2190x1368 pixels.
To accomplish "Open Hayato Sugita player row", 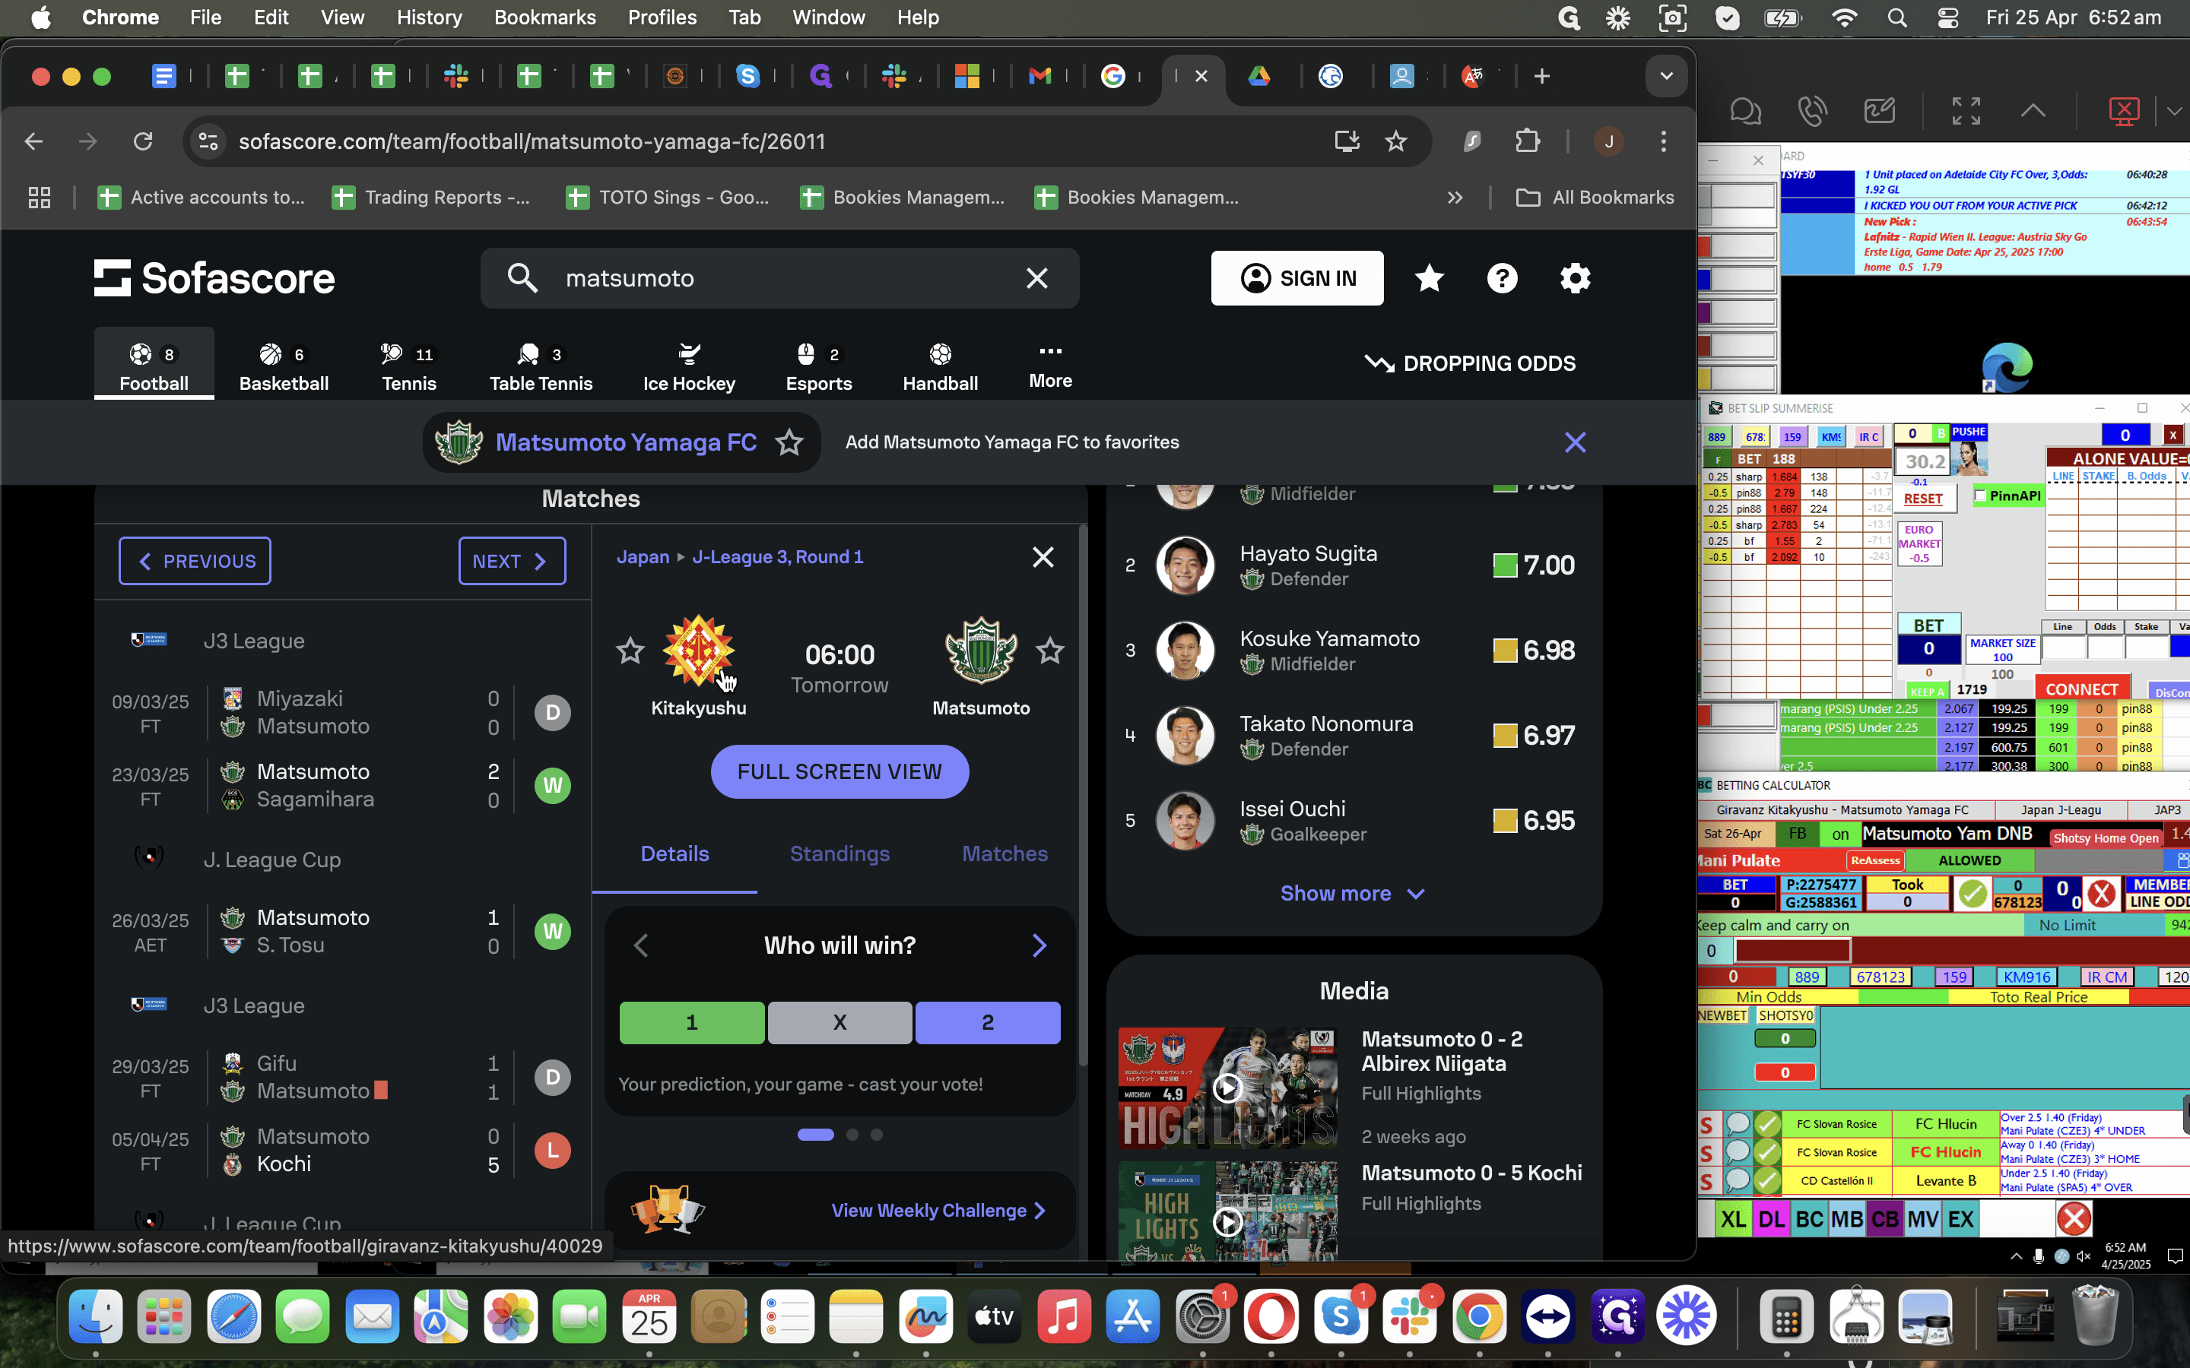I will [1354, 565].
